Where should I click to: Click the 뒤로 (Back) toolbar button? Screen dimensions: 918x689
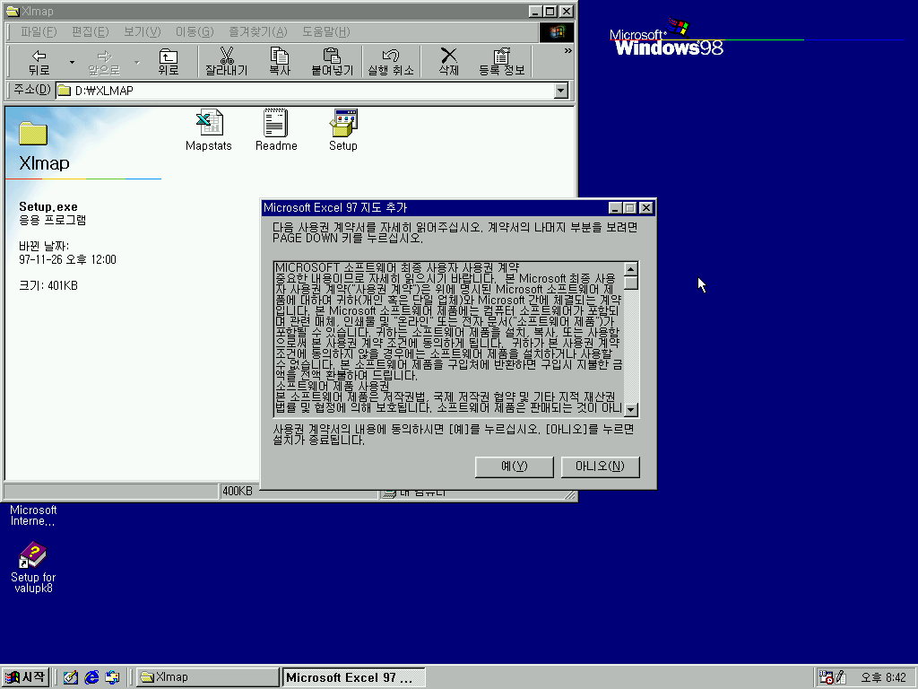39,62
